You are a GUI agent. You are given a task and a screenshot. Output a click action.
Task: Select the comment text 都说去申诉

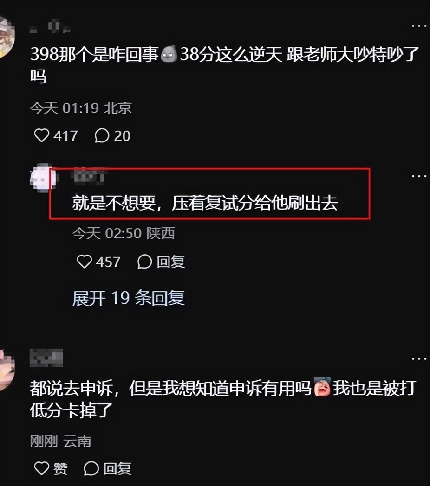[223, 399]
